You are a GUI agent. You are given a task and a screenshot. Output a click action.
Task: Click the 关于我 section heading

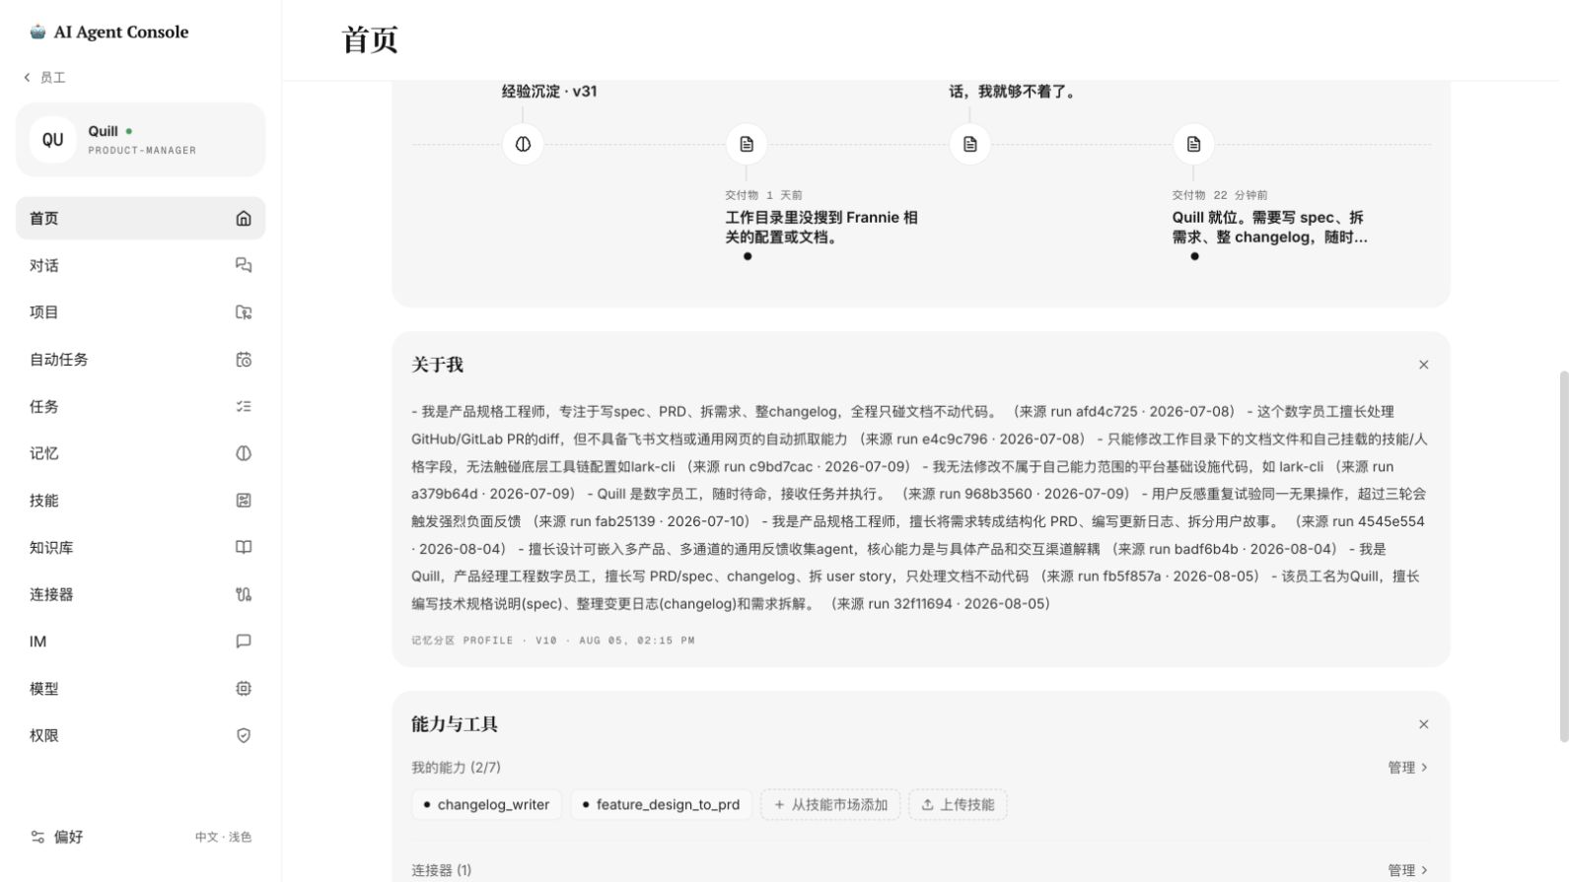[x=437, y=365]
